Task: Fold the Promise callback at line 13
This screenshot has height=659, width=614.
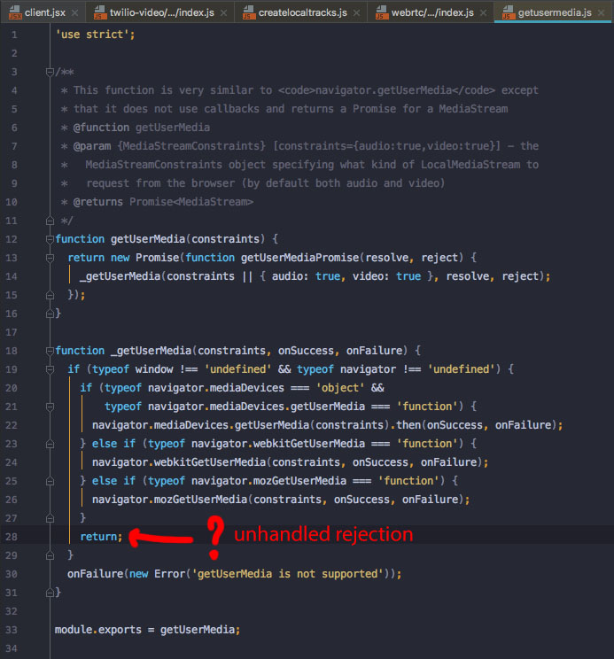Action: click(x=50, y=258)
